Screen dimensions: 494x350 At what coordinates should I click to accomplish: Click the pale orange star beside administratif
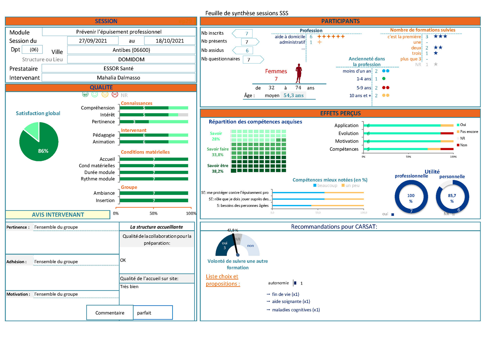click(x=319, y=42)
